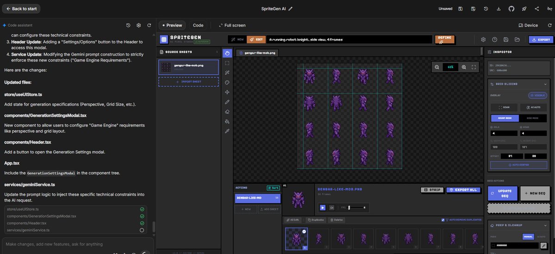Toggle the overlay Visible switch
Screen dimensions: 555x254
[x=537, y=95]
